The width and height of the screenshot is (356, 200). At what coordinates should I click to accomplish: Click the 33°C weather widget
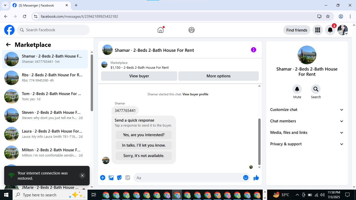pos(281,195)
